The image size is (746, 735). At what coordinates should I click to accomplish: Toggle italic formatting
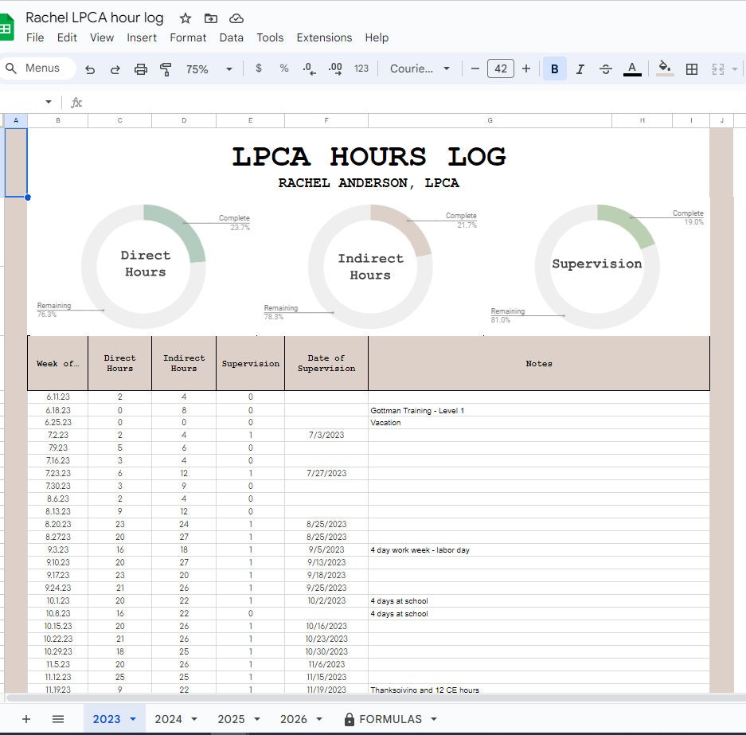point(580,68)
